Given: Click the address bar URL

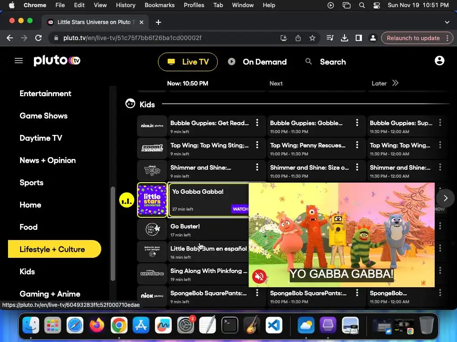Looking at the screenshot, I should click(x=132, y=38).
